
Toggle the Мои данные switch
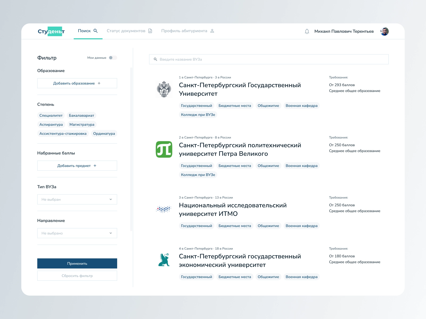(113, 58)
